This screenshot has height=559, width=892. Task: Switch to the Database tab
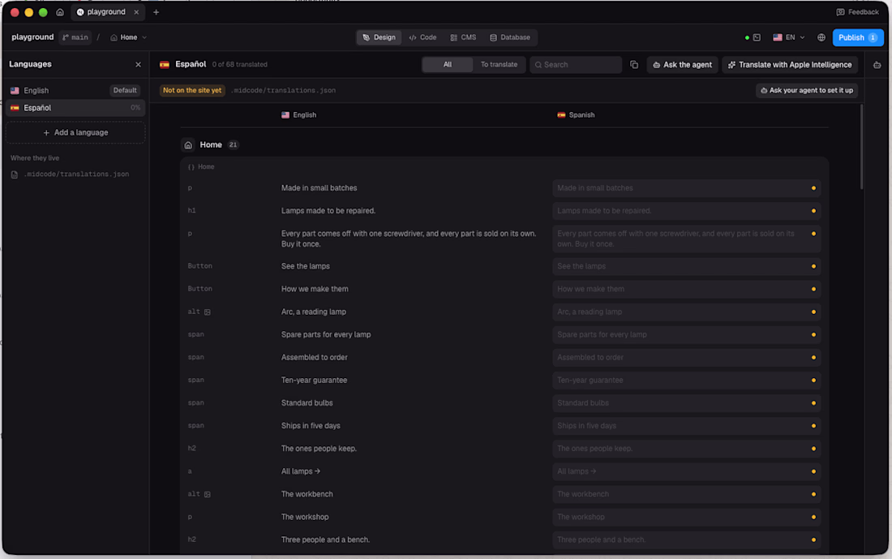[510, 37]
